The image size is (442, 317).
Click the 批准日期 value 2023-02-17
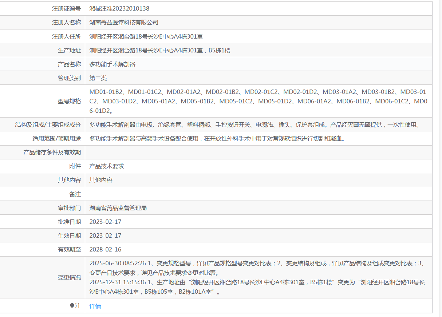click(105, 222)
